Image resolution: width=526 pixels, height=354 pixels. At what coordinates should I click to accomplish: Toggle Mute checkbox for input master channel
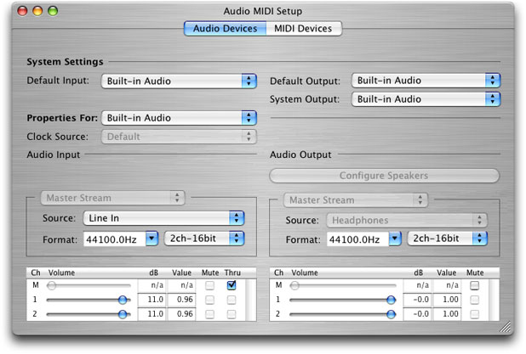pyautogui.click(x=209, y=285)
